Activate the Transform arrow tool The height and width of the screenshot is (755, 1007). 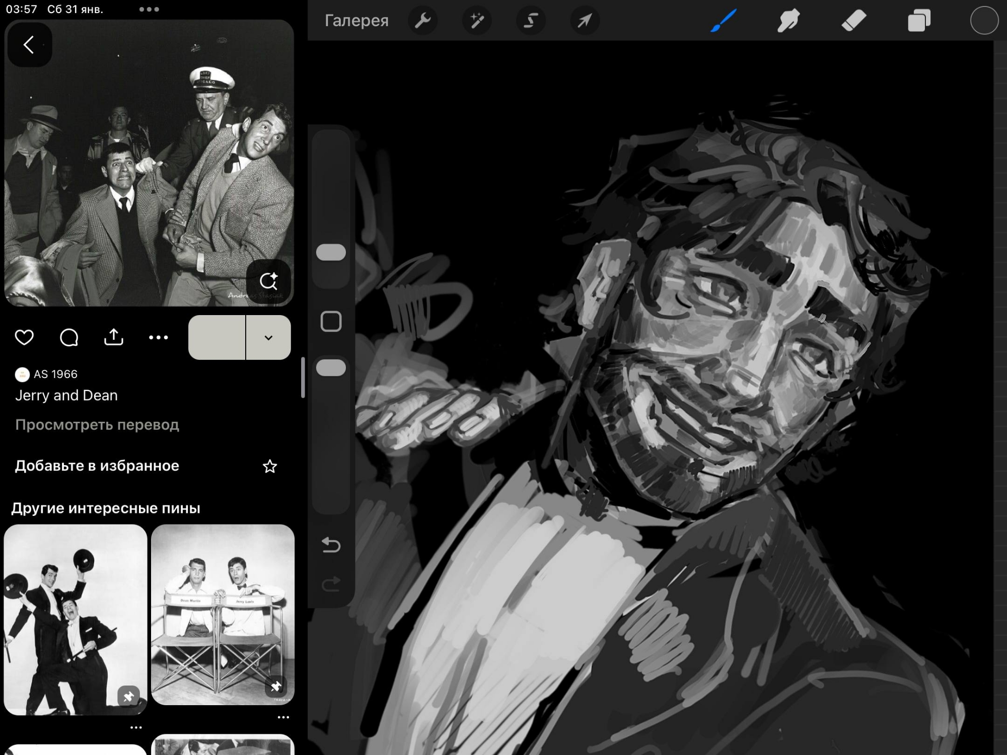click(x=584, y=21)
